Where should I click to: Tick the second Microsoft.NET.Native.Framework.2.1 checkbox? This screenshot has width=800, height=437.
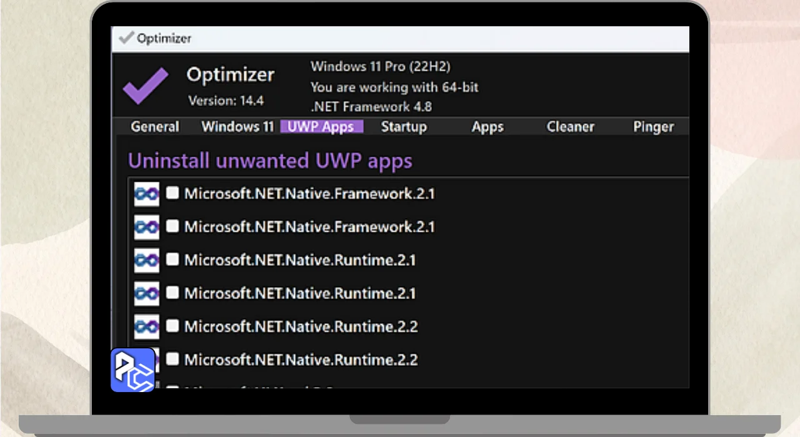click(172, 226)
